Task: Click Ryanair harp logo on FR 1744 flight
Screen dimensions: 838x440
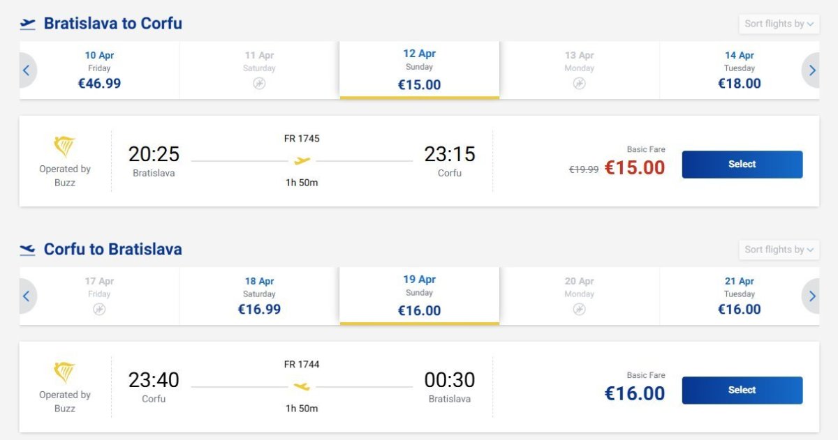Action: 64,373
